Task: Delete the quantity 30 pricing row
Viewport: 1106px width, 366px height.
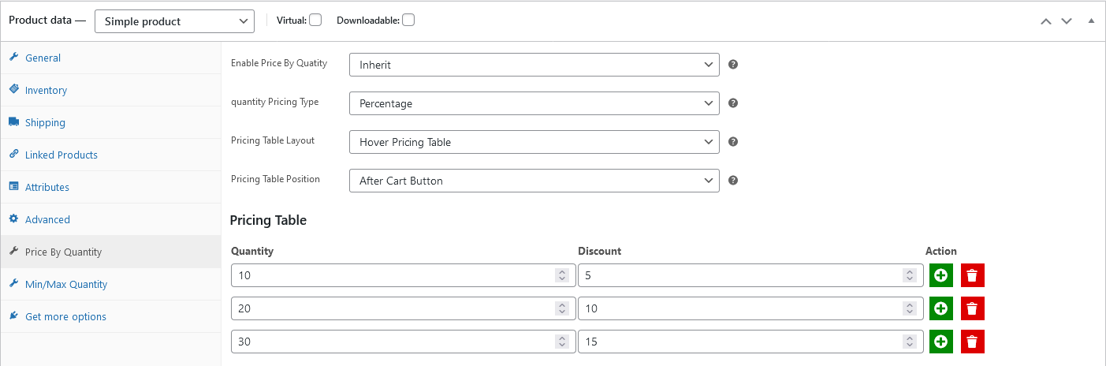Action: pos(973,342)
